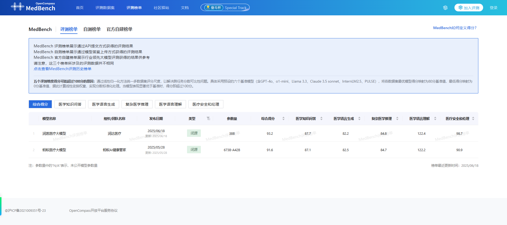Click the 闭源 tag in 蚂蚁医疗大模型 row

pos(194,150)
